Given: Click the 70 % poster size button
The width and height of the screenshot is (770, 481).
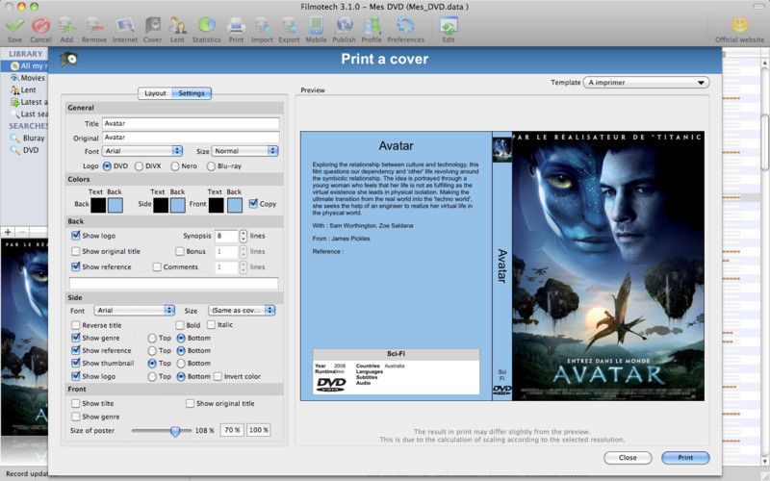Looking at the screenshot, I should 232,430.
